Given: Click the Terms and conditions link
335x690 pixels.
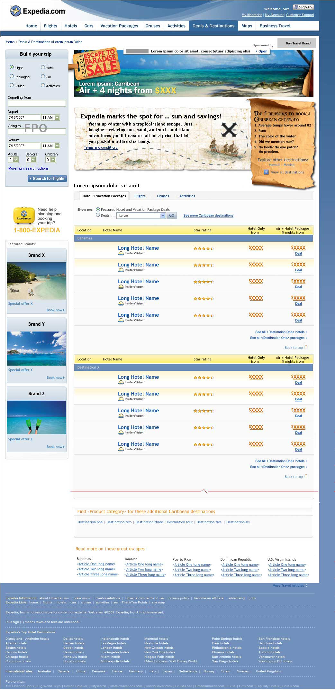Looking at the screenshot, I should (x=101, y=147).
